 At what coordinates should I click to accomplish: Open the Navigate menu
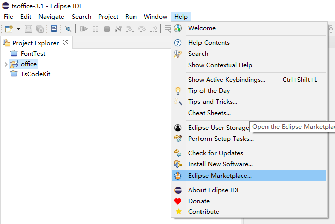(x=51, y=17)
